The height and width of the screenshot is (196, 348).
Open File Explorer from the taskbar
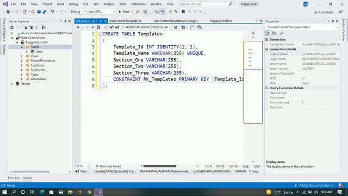point(70,192)
